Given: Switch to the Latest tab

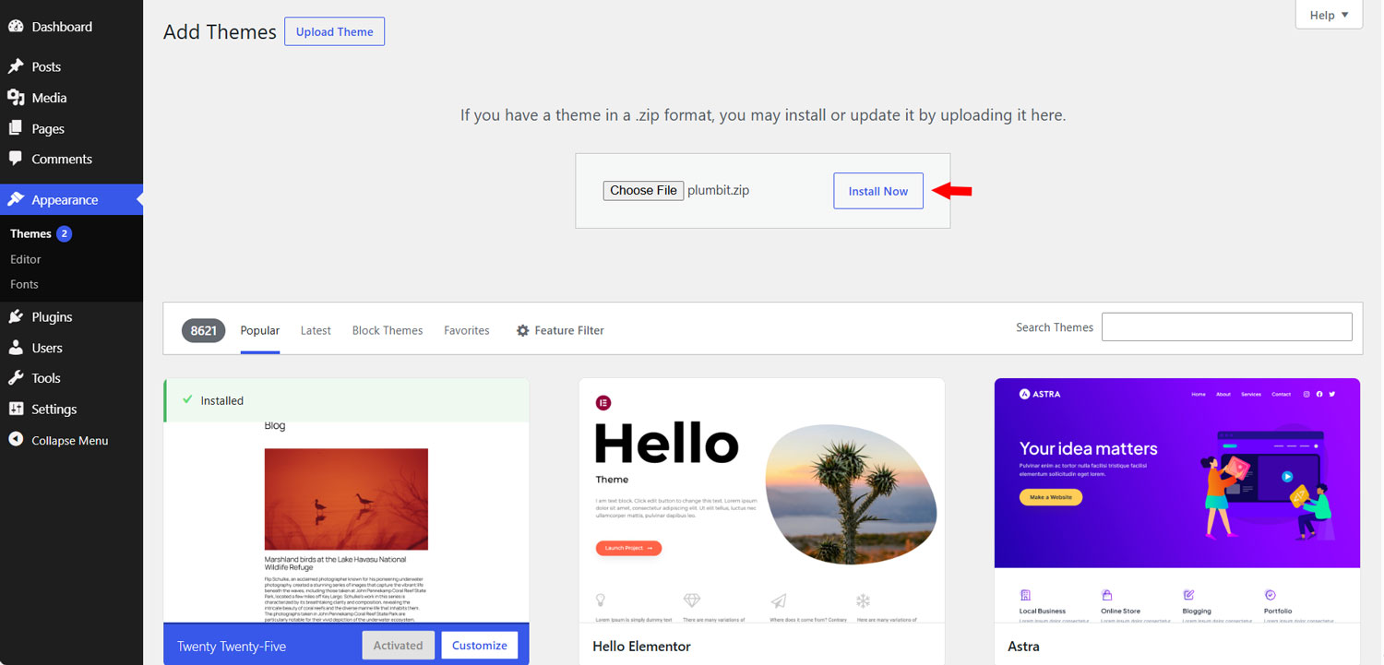Looking at the screenshot, I should pyautogui.click(x=316, y=330).
